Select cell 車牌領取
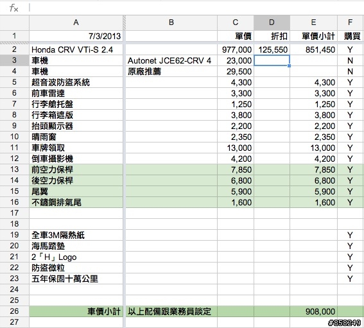 (76, 148)
